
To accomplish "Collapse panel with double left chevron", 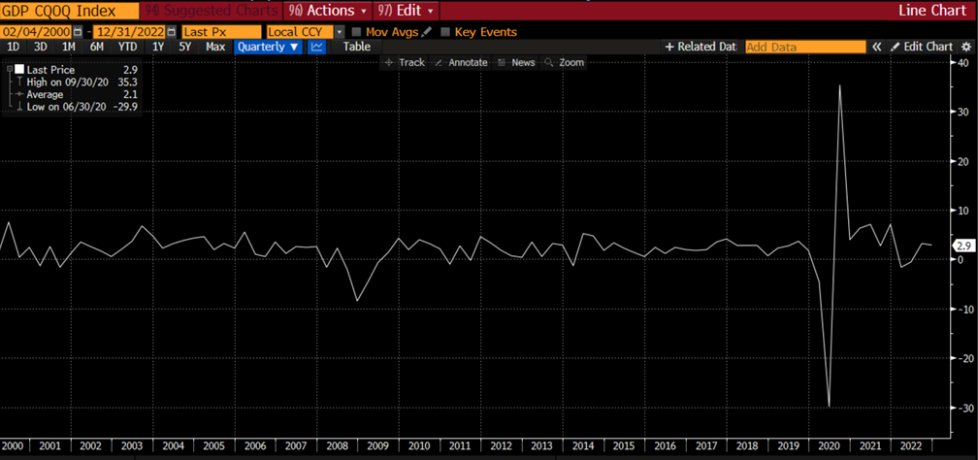I will pyautogui.click(x=877, y=47).
